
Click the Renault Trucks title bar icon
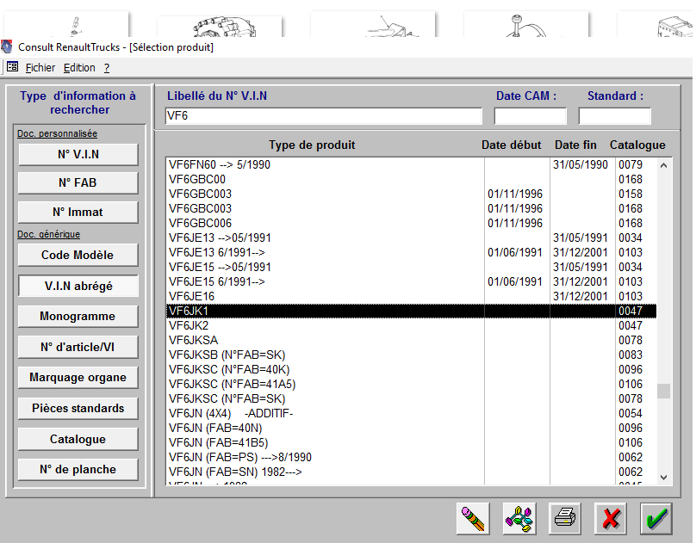[8, 46]
